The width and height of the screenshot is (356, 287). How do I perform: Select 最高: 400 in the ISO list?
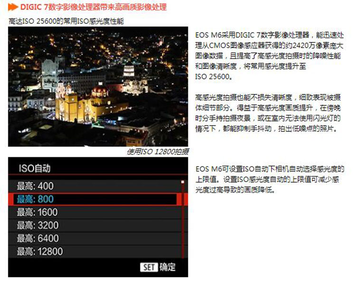coord(36,186)
